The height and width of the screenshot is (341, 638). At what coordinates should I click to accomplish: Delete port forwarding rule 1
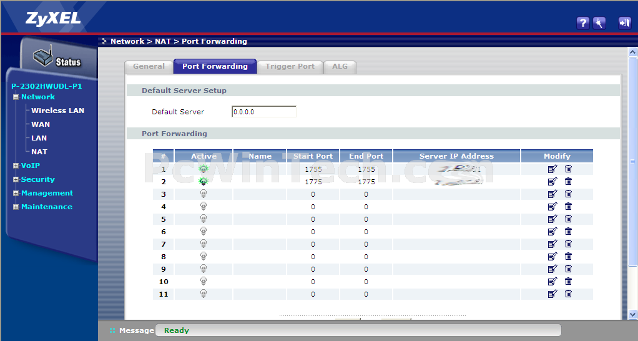[569, 169]
